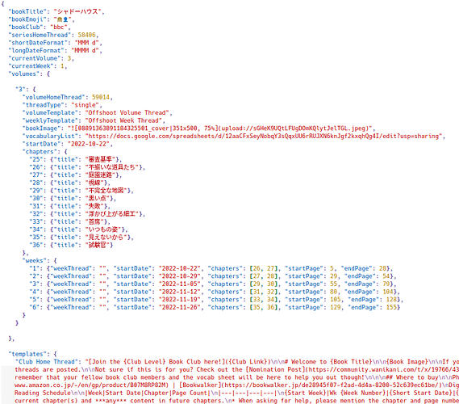Click the "bookTitle" key

pyautogui.click(x=27, y=11)
